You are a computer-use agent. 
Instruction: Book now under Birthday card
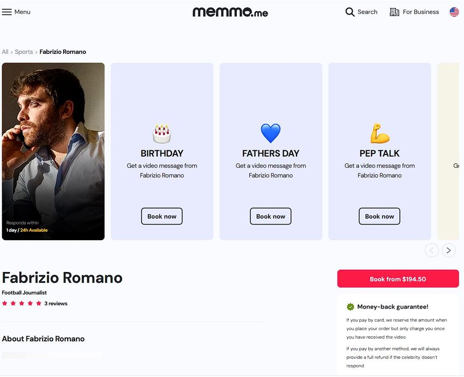coord(161,217)
